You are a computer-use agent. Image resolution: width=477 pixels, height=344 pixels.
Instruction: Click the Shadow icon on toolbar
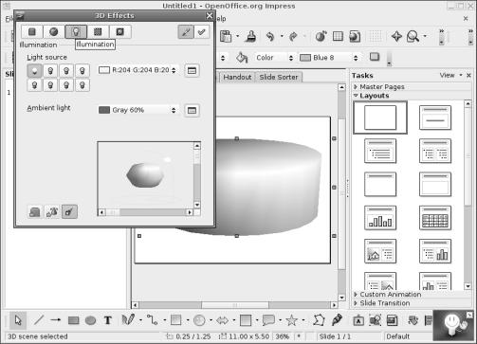(x=375, y=57)
